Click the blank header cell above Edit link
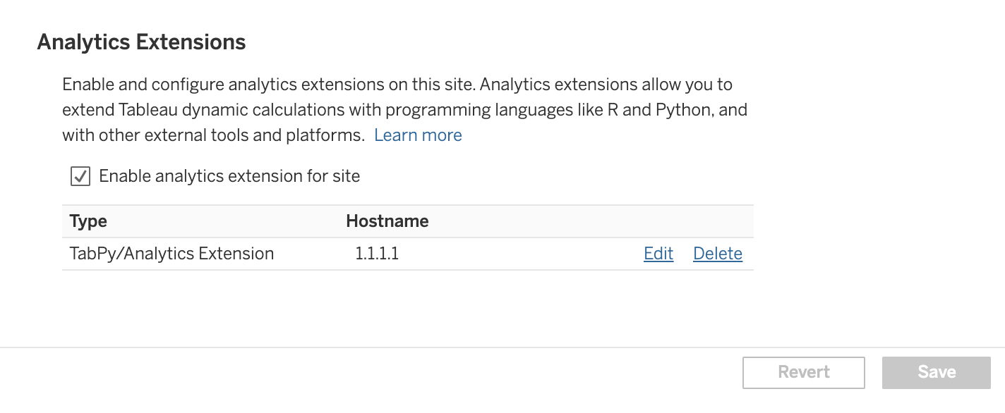1005x413 pixels. click(658, 221)
